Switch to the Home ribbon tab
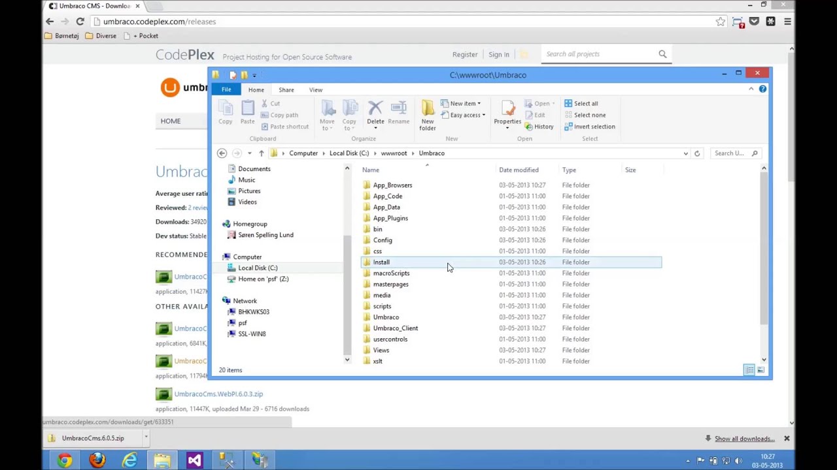The height and width of the screenshot is (470, 837). pyautogui.click(x=256, y=89)
